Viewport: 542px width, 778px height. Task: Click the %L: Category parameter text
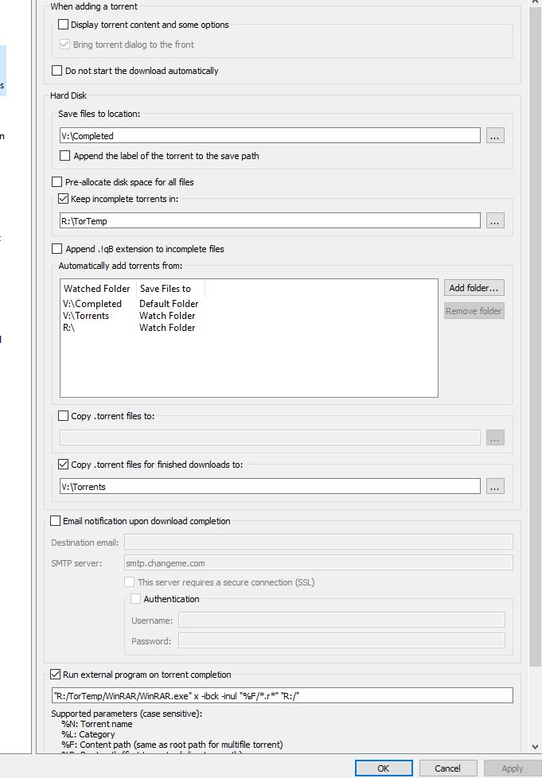88,734
